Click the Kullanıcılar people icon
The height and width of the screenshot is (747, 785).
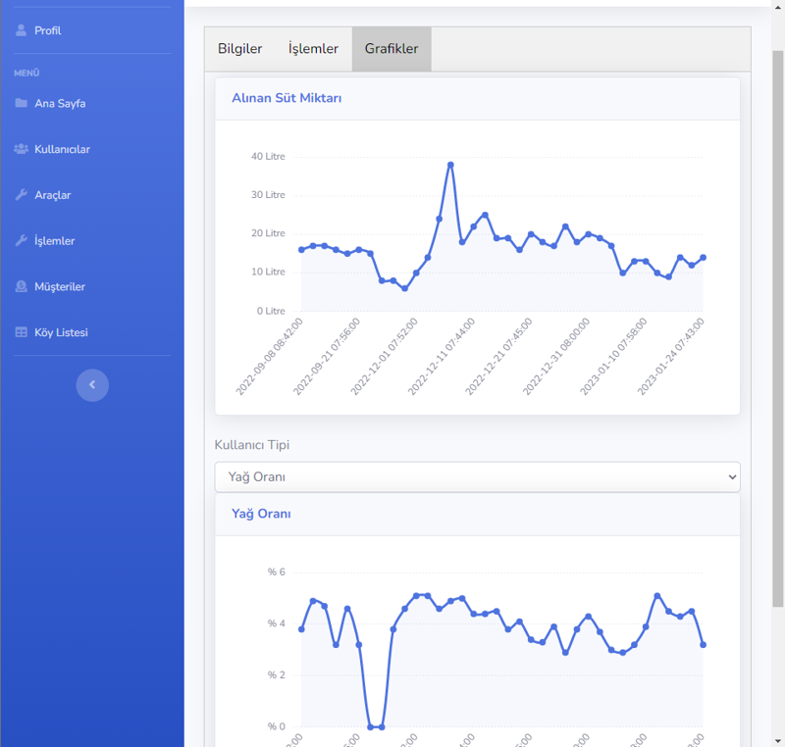(x=22, y=149)
